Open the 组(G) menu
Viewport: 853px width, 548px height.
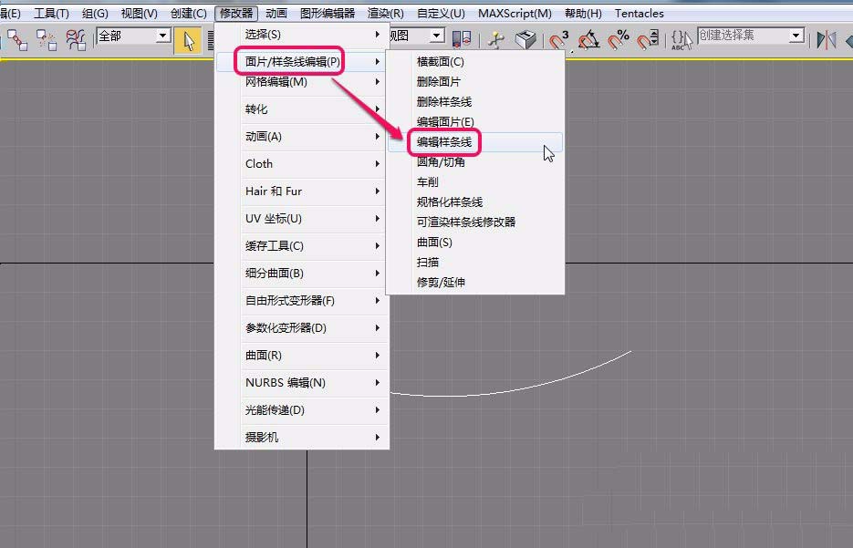(x=95, y=13)
